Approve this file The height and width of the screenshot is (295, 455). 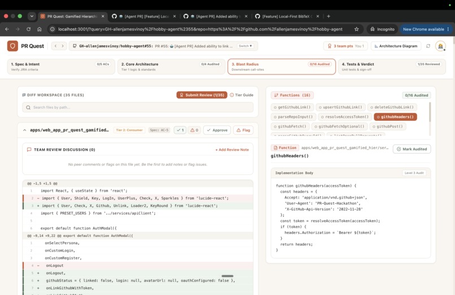click(217, 130)
